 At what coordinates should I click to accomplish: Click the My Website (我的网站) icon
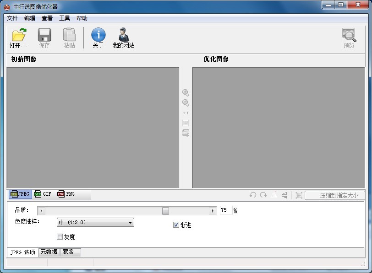124,35
